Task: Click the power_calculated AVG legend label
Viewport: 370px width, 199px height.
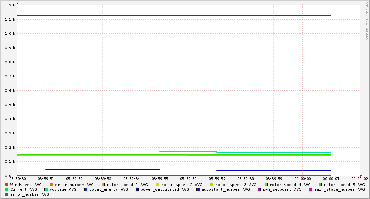Action: (165, 189)
